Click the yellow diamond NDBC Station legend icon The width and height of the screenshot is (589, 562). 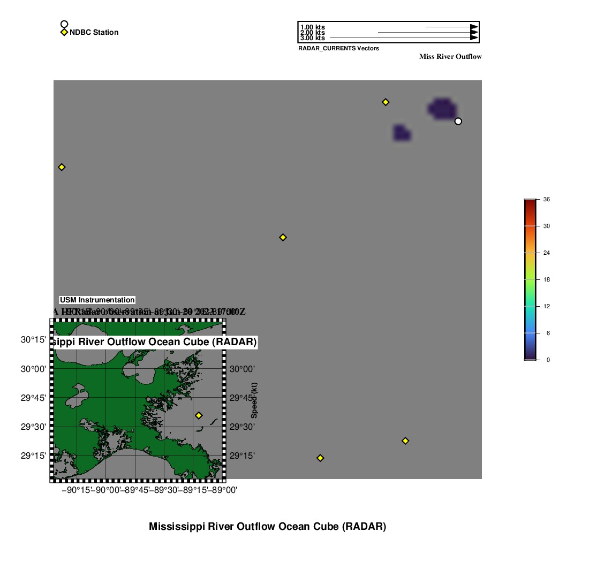click(64, 32)
